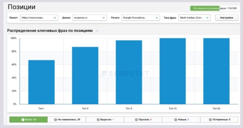
Task: Click the Топ-1 bar in the chart
Action: click(42, 82)
